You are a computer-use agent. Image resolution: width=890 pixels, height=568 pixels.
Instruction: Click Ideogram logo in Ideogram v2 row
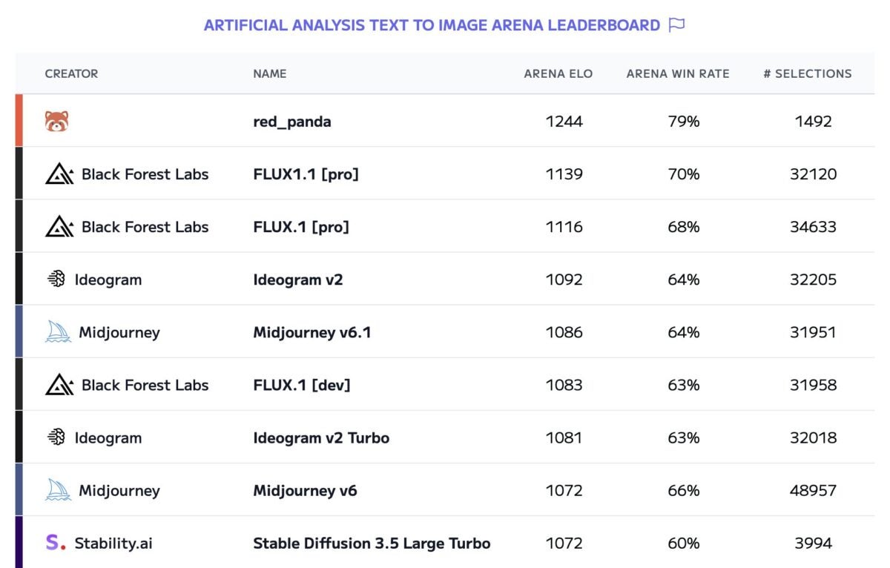pyautogui.click(x=56, y=280)
